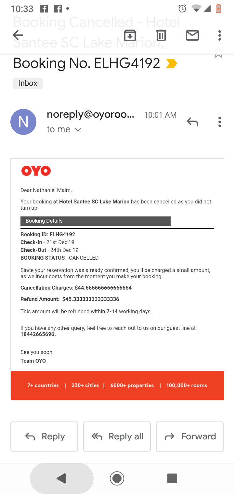Image resolution: width=234 pixels, height=494 pixels.
Task: Forward this OYO email
Action: 190,436
